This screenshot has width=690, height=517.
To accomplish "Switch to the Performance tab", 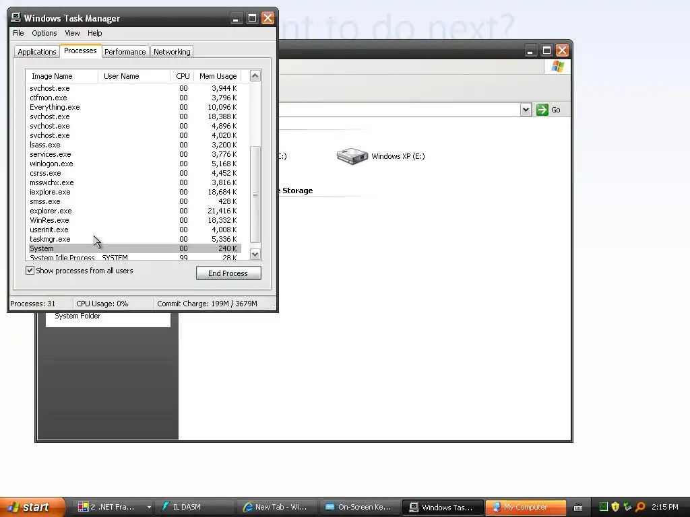I will pyautogui.click(x=125, y=51).
